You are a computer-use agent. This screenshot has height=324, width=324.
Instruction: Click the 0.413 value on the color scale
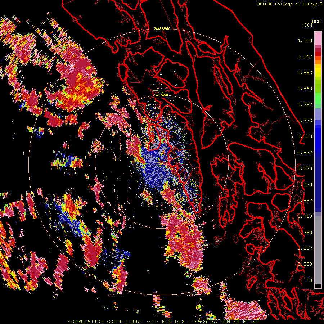(x=305, y=216)
